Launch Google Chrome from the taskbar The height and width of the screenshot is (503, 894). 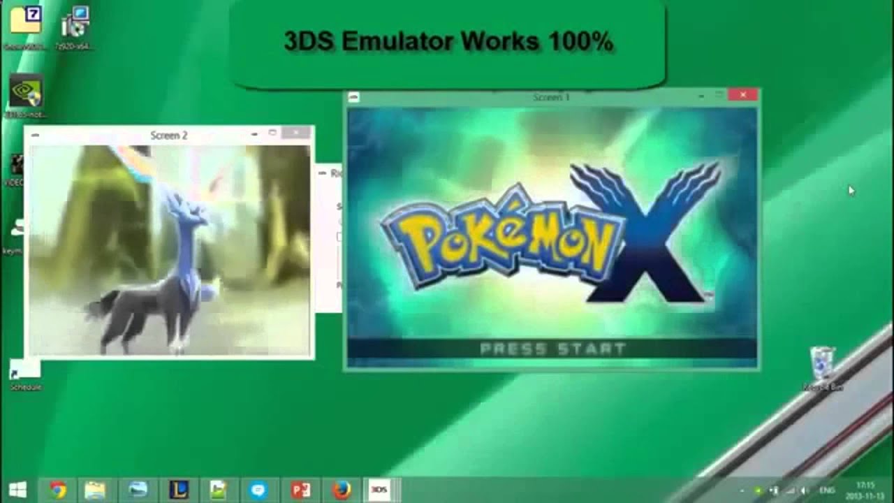[x=59, y=490]
